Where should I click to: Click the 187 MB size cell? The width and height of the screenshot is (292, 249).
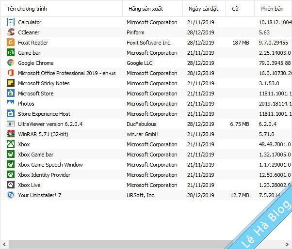coord(241,43)
